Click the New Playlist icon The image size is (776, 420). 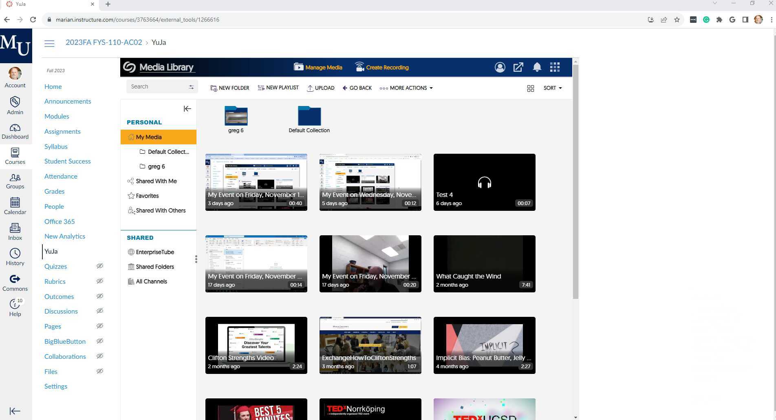261,88
